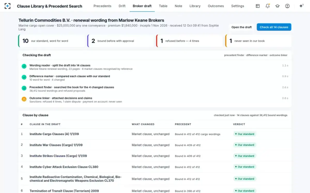Select the Broker draft tab
The width and height of the screenshot is (310, 193).
(x=142, y=6)
